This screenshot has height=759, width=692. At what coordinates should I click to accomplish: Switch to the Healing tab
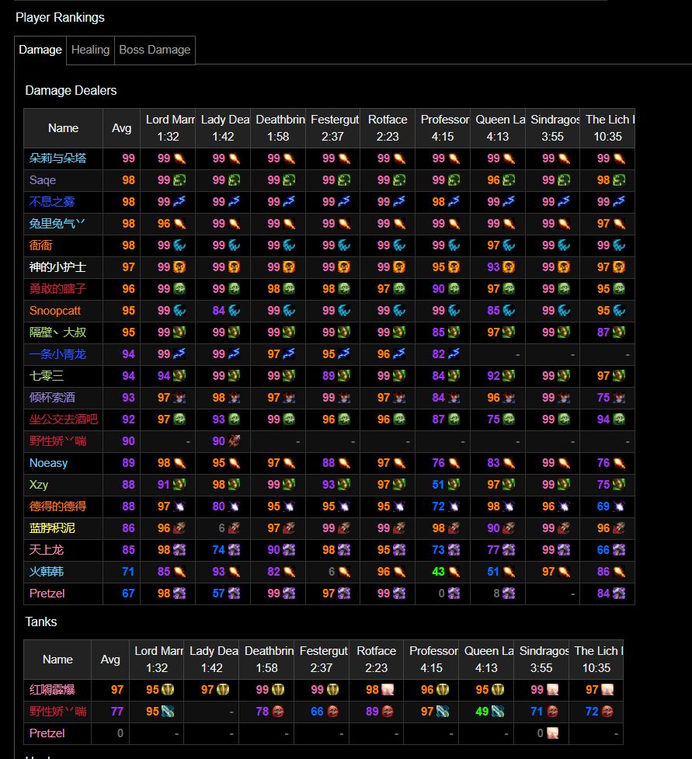[x=90, y=50]
